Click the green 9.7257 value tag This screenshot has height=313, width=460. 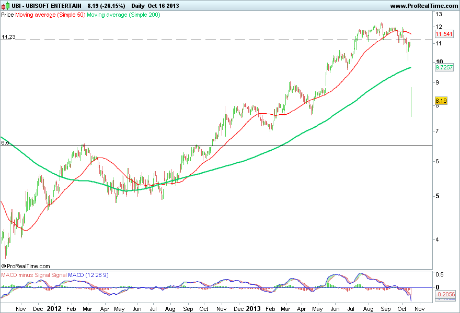tap(444, 67)
